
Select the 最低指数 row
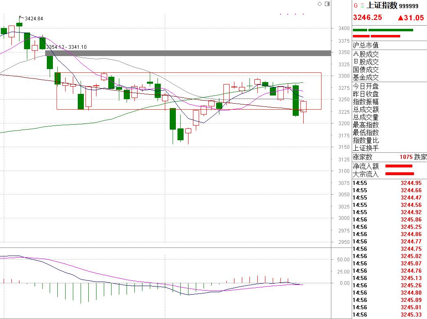[x=390, y=132]
